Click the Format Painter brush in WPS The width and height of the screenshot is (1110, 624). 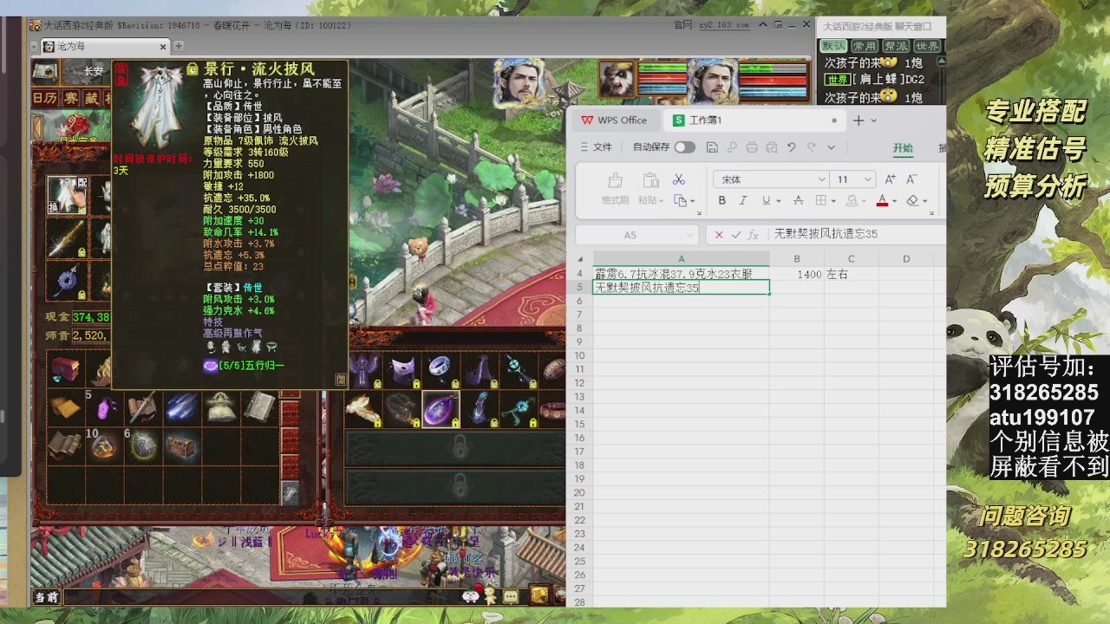(x=615, y=180)
